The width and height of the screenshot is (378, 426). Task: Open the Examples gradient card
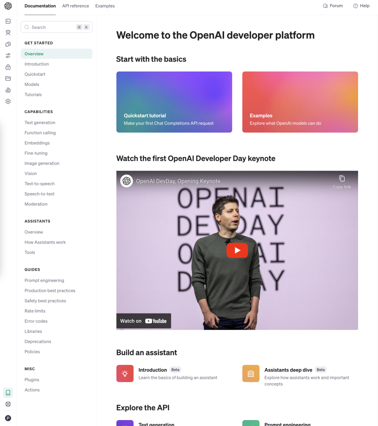click(x=300, y=102)
